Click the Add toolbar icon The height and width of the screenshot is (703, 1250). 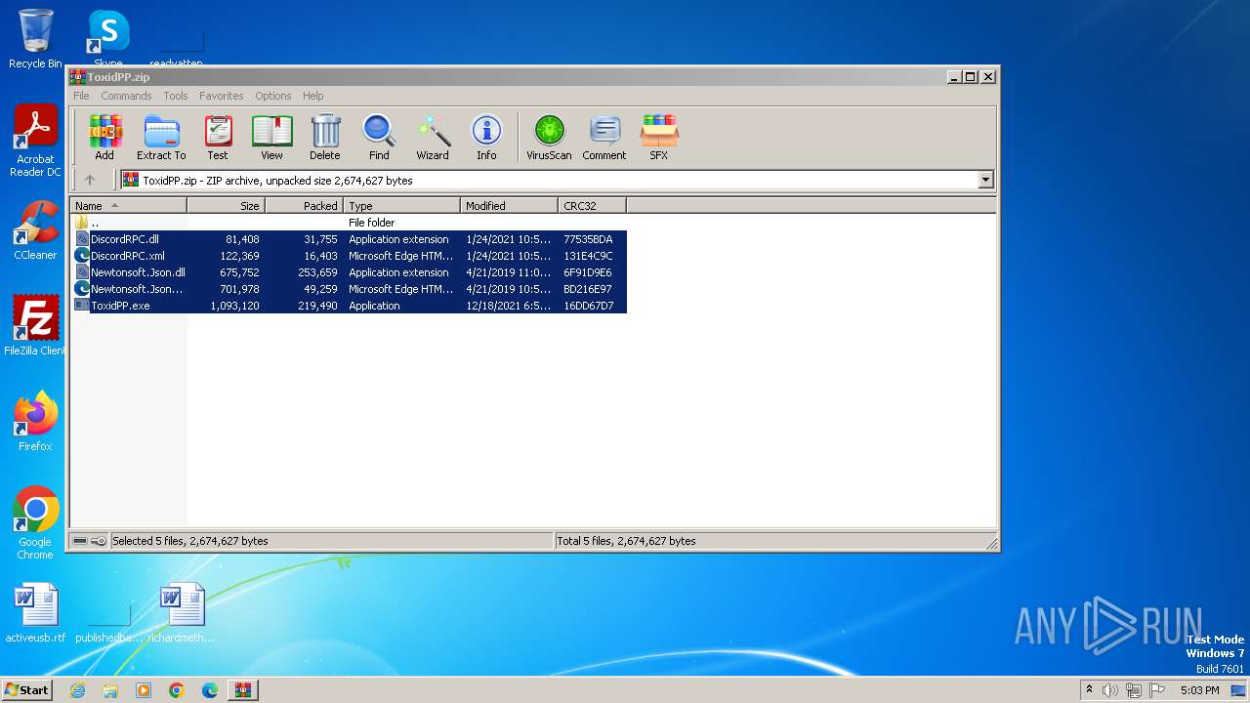coord(104,137)
